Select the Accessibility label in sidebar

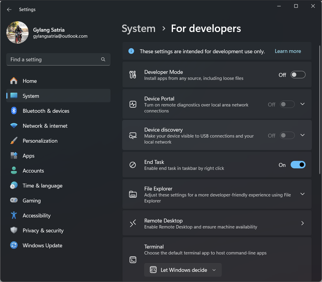[36, 215]
